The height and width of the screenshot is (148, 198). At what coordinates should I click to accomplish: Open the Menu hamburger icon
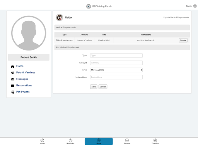[195, 6]
